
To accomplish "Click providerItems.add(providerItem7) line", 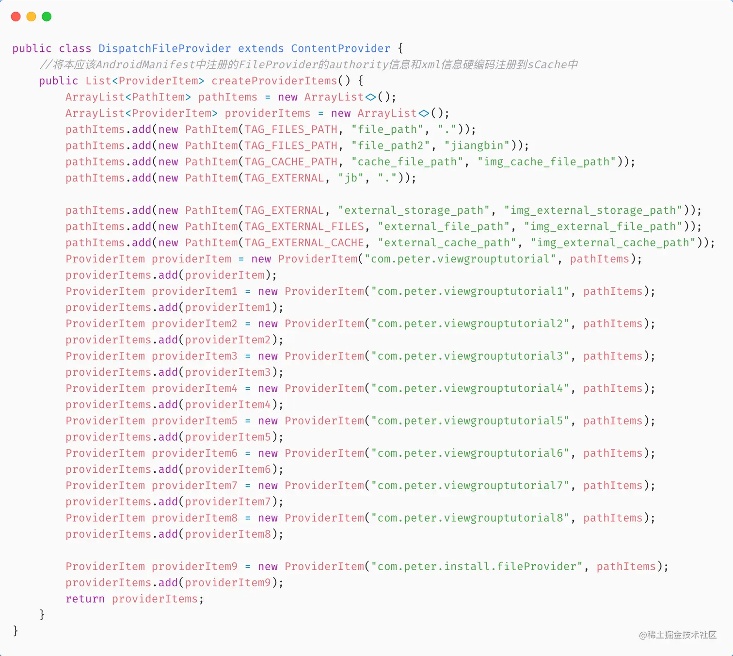I will coord(175,502).
